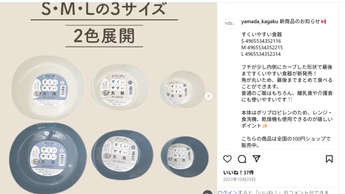The width and height of the screenshot is (345, 194).
Task: Click the 2023年10月20日 post date
Action: (x=239, y=179)
